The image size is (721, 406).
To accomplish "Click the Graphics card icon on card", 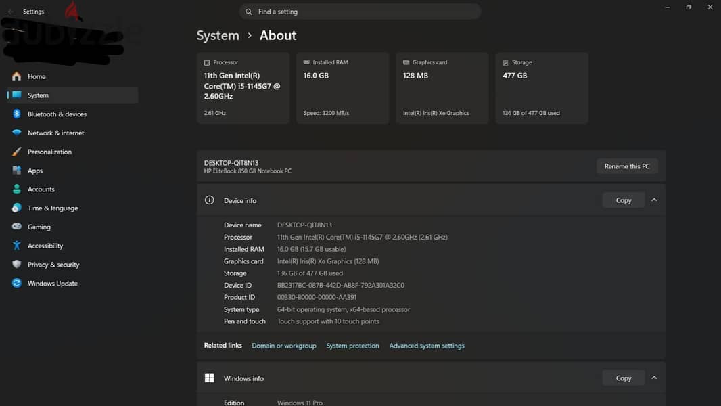I will [406, 62].
